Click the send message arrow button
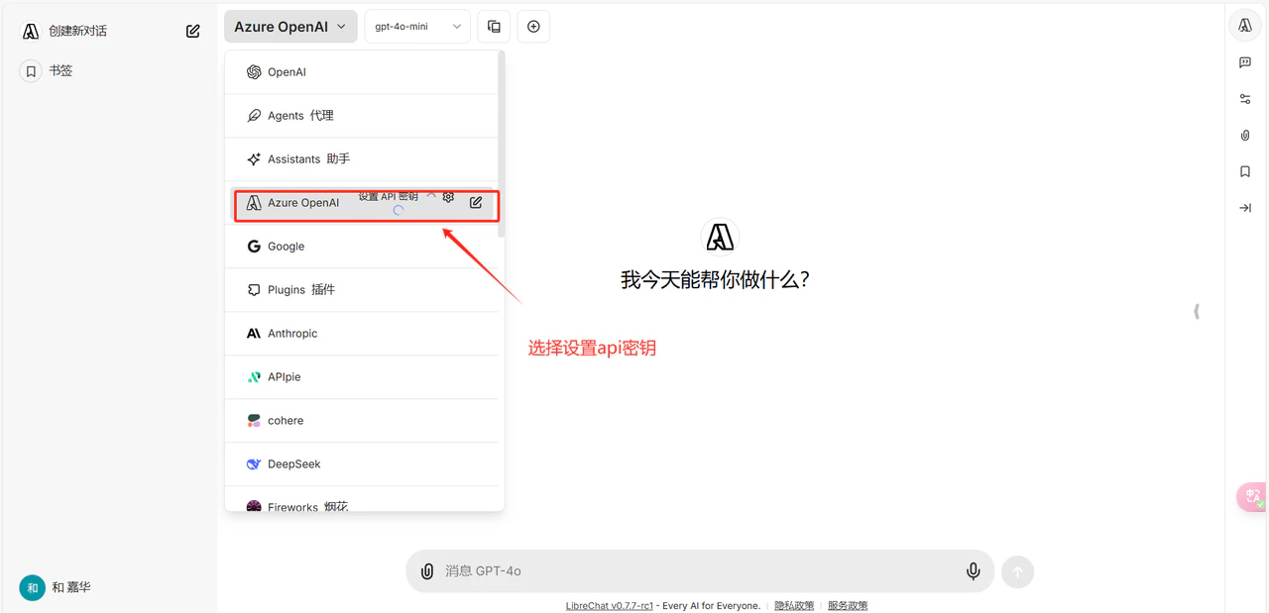The image size is (1269, 613). [1017, 572]
